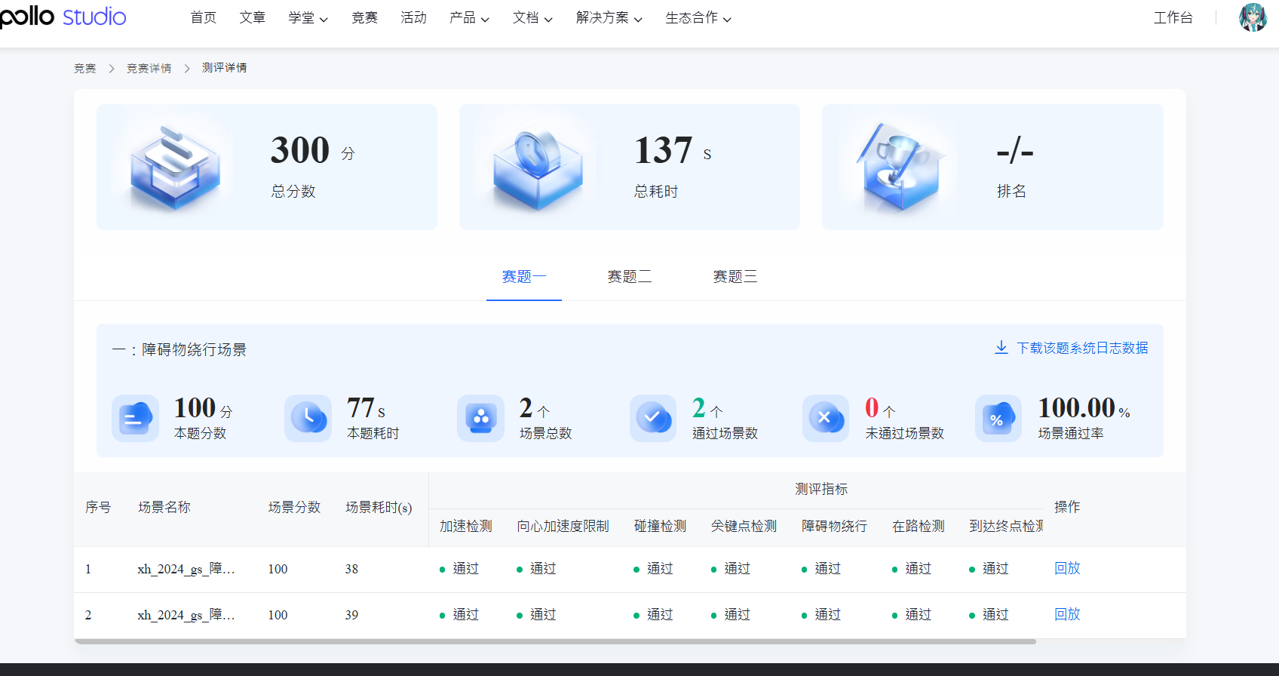
Task: Go to 竞赛详情 in the breadcrumb
Action: point(149,69)
